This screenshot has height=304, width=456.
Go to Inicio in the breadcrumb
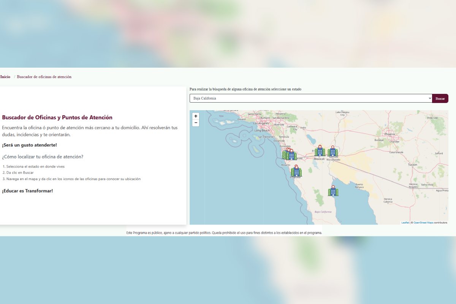(x=5, y=77)
